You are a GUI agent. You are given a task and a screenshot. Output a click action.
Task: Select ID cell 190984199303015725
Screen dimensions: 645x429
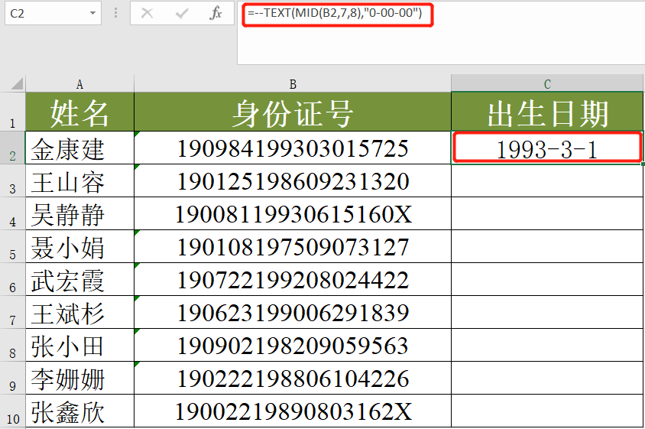pyautogui.click(x=293, y=148)
